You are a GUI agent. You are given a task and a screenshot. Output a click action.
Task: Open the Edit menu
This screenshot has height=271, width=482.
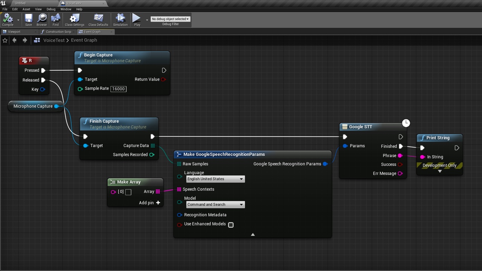[15, 9]
